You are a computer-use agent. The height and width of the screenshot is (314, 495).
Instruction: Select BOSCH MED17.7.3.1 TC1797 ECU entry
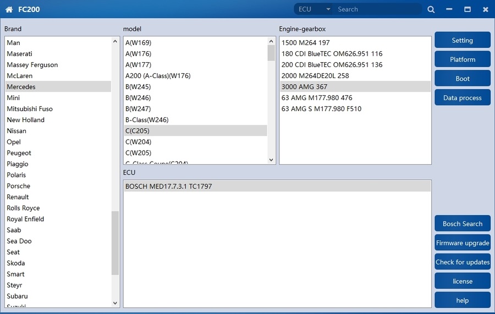click(x=168, y=186)
